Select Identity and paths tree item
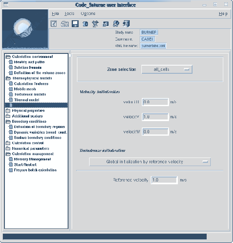 click(x=29, y=62)
